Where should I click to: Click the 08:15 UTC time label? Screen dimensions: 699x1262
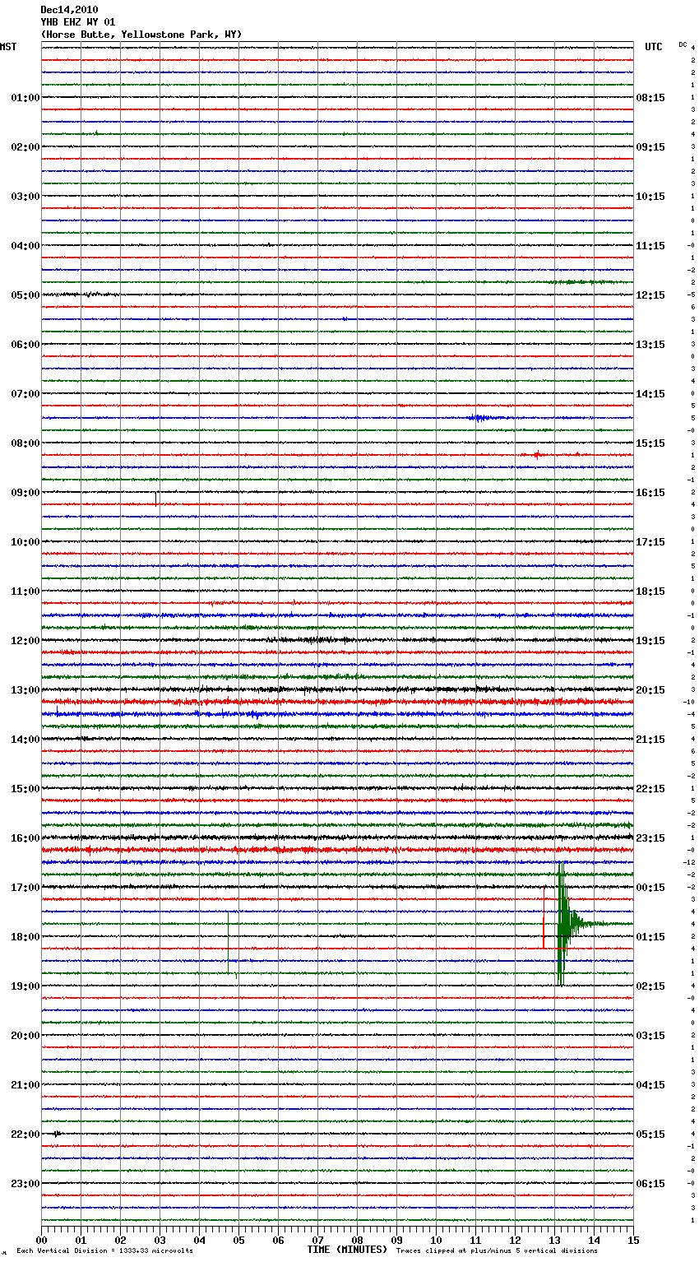(x=650, y=98)
